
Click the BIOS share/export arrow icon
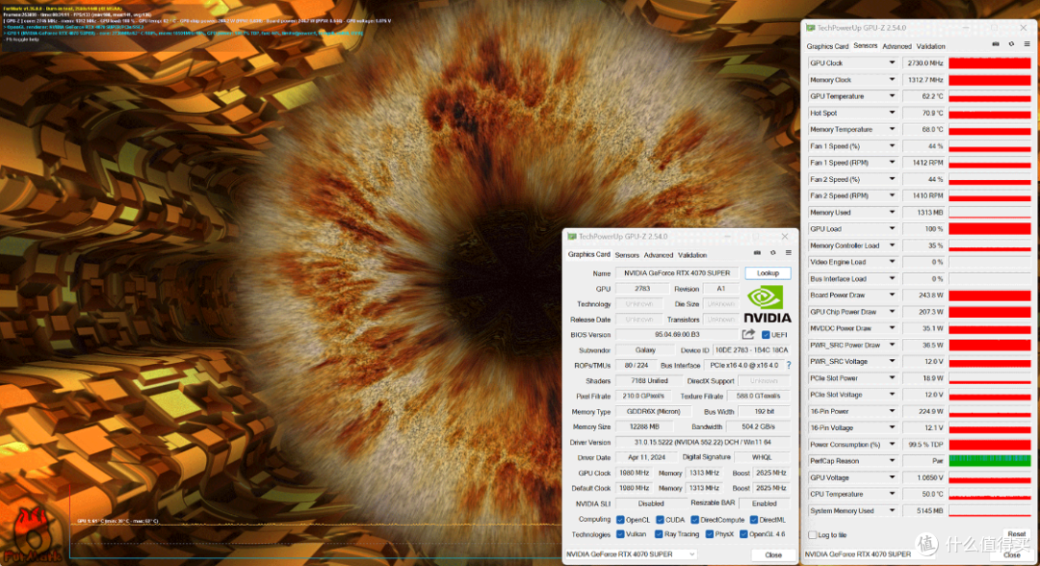749,335
